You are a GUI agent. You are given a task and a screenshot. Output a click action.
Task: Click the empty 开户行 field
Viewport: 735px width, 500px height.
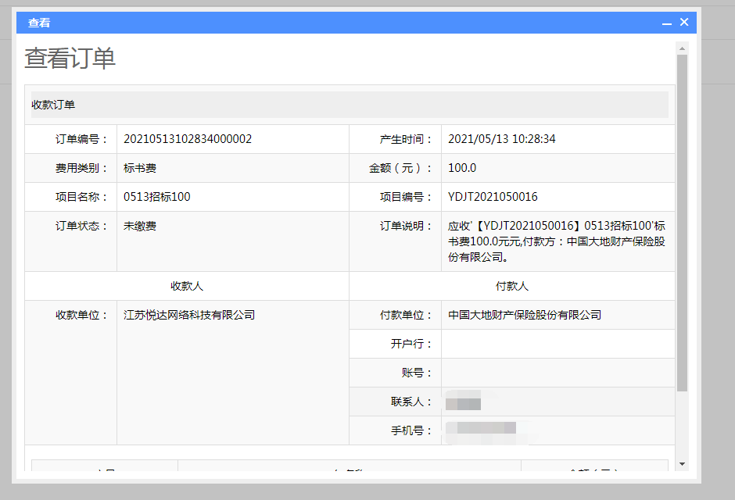pos(558,344)
